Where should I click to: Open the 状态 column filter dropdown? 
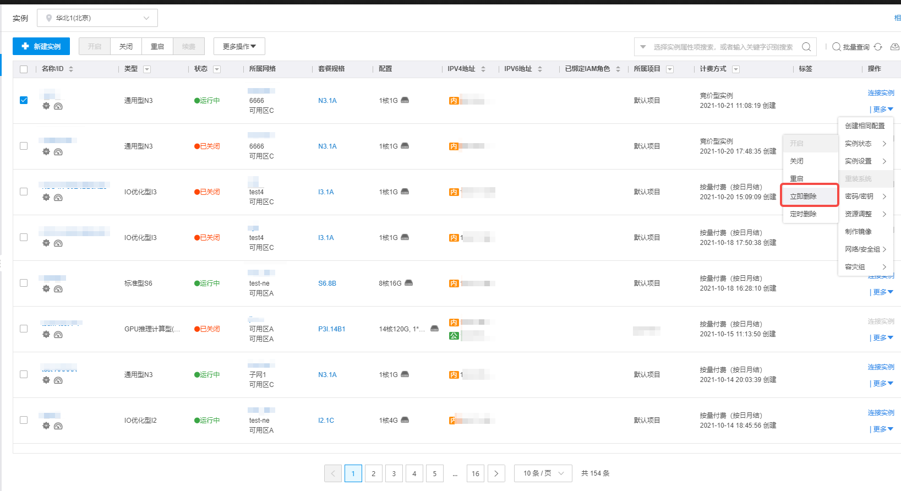[217, 69]
